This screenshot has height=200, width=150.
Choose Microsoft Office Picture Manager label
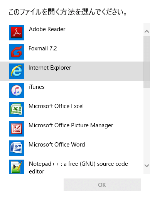coord(71,126)
